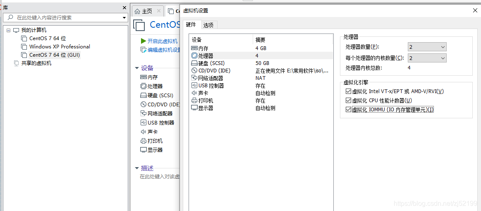The width and height of the screenshot is (481, 211).
Task: Collapse the 描述 section in main window
Action: pos(137,168)
